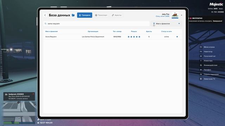225x126 pixels.
Task: Click the filter funnel icon
Action: click(154, 23)
